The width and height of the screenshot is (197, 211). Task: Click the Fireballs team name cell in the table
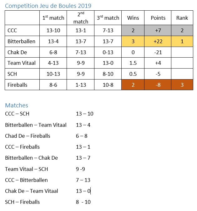click(22, 85)
